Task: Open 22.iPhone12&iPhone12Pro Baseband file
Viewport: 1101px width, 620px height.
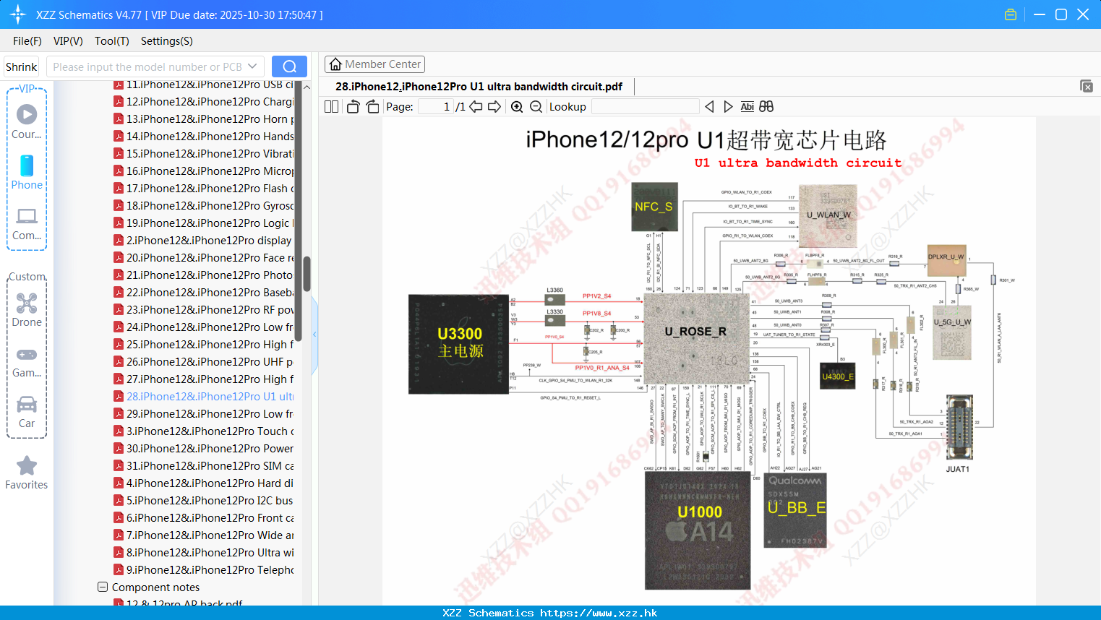Action: click(204, 293)
